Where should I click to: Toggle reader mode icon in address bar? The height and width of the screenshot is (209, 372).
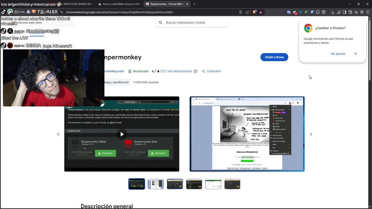click(x=241, y=12)
